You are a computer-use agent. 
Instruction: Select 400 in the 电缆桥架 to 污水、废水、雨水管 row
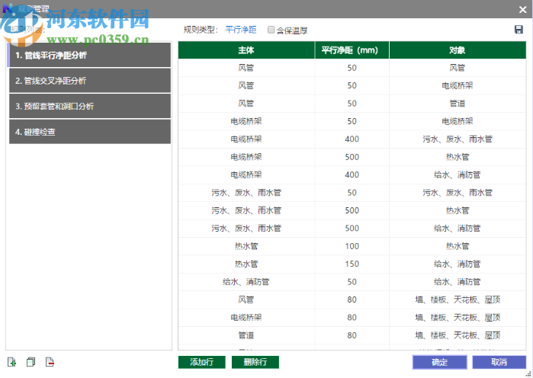point(352,139)
